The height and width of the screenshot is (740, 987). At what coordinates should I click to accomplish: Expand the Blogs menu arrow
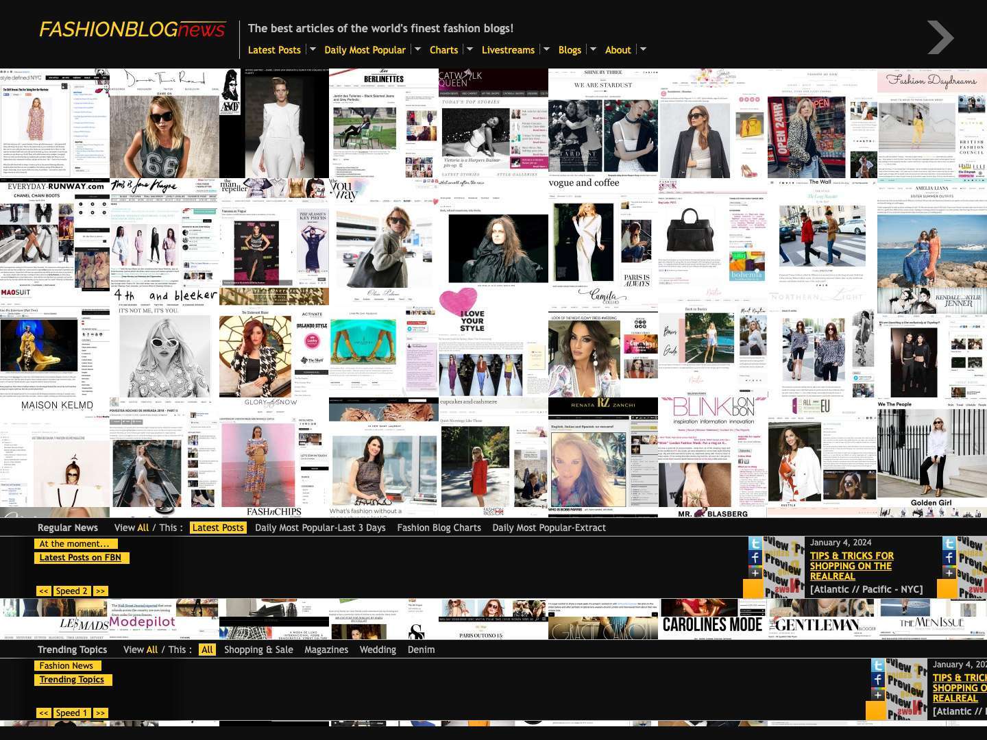(595, 49)
